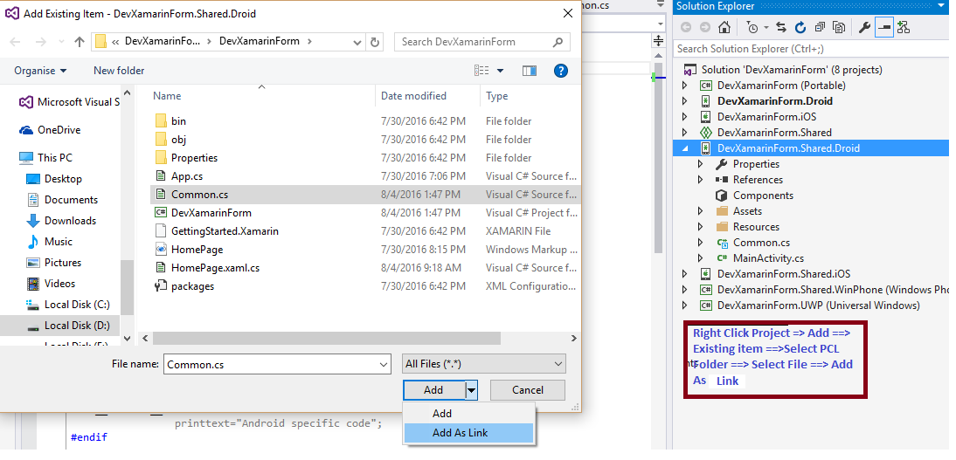The image size is (956, 460).
Task: Click the blue Help question mark icon
Action: (561, 71)
